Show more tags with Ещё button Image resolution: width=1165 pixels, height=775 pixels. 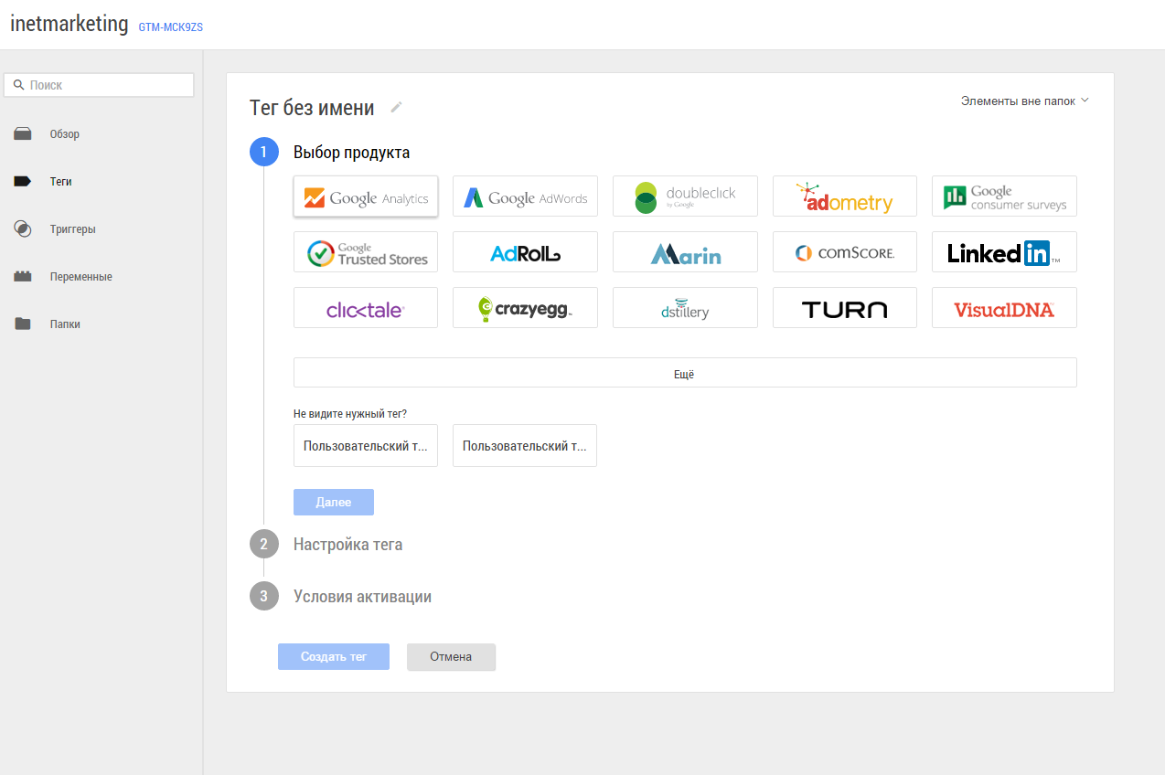(685, 373)
